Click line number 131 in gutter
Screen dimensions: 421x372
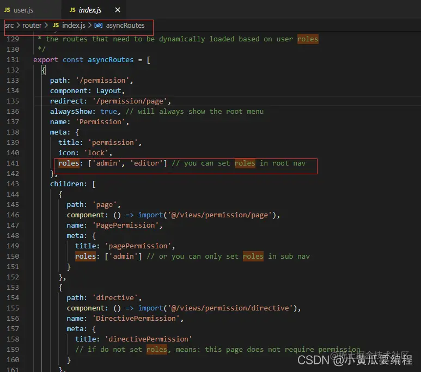click(x=13, y=59)
